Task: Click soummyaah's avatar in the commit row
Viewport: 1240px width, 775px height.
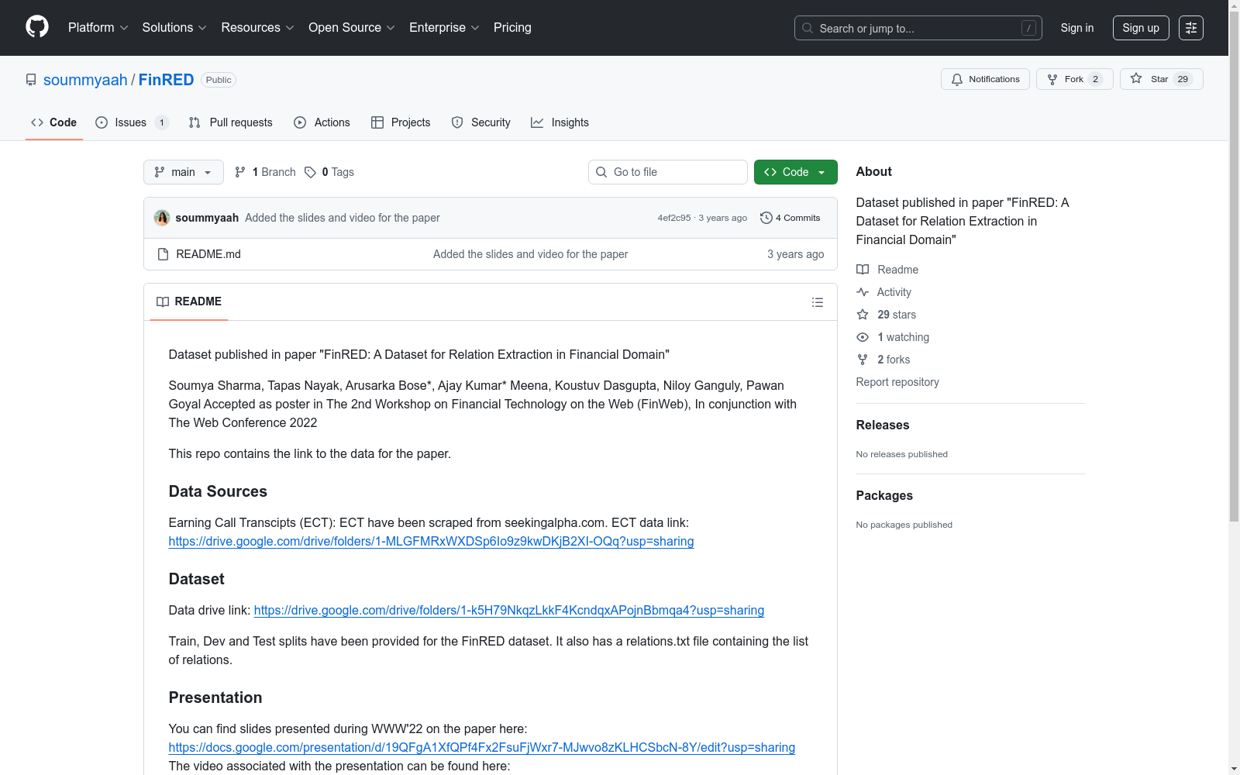Action: tap(162, 218)
